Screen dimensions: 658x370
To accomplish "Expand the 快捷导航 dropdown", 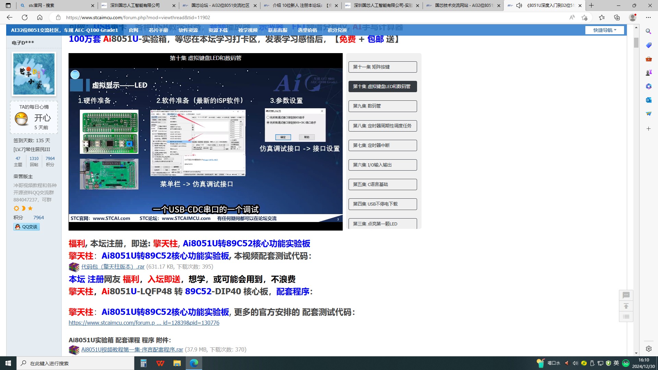I will (x=605, y=30).
